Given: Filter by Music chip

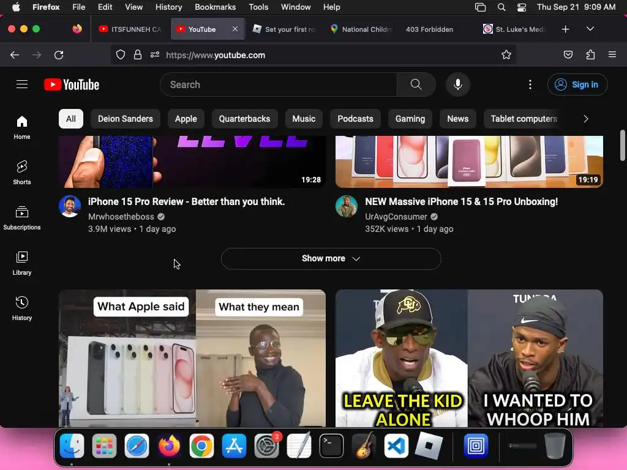Looking at the screenshot, I should pyautogui.click(x=304, y=119).
